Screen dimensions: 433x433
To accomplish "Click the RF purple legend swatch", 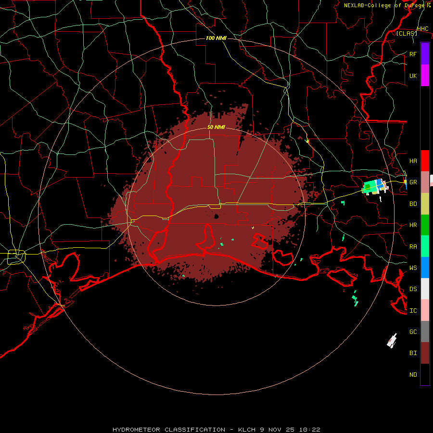I will pos(425,54).
